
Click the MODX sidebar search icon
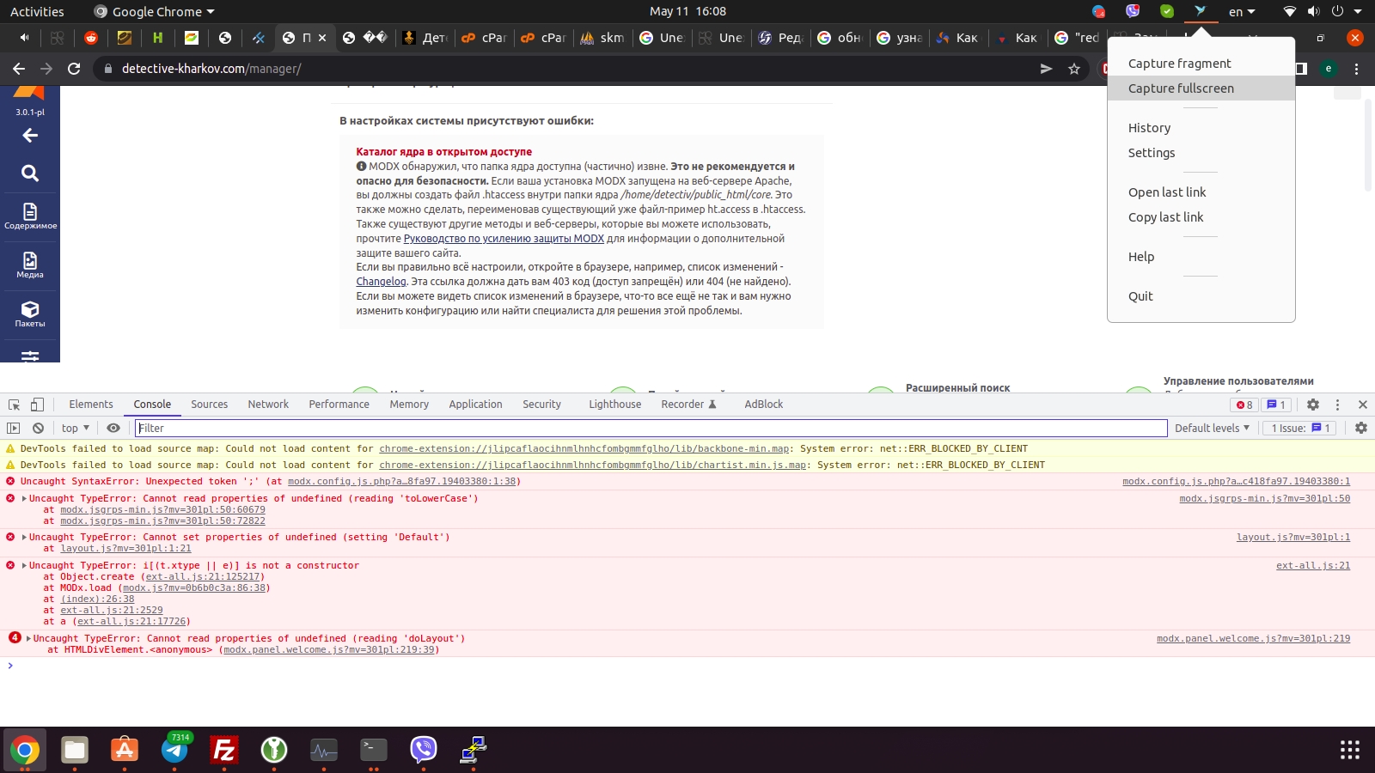(30, 173)
